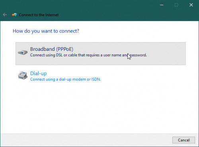Click the Cancel button
Screen dimensions: 199x147
[x=183, y=140]
